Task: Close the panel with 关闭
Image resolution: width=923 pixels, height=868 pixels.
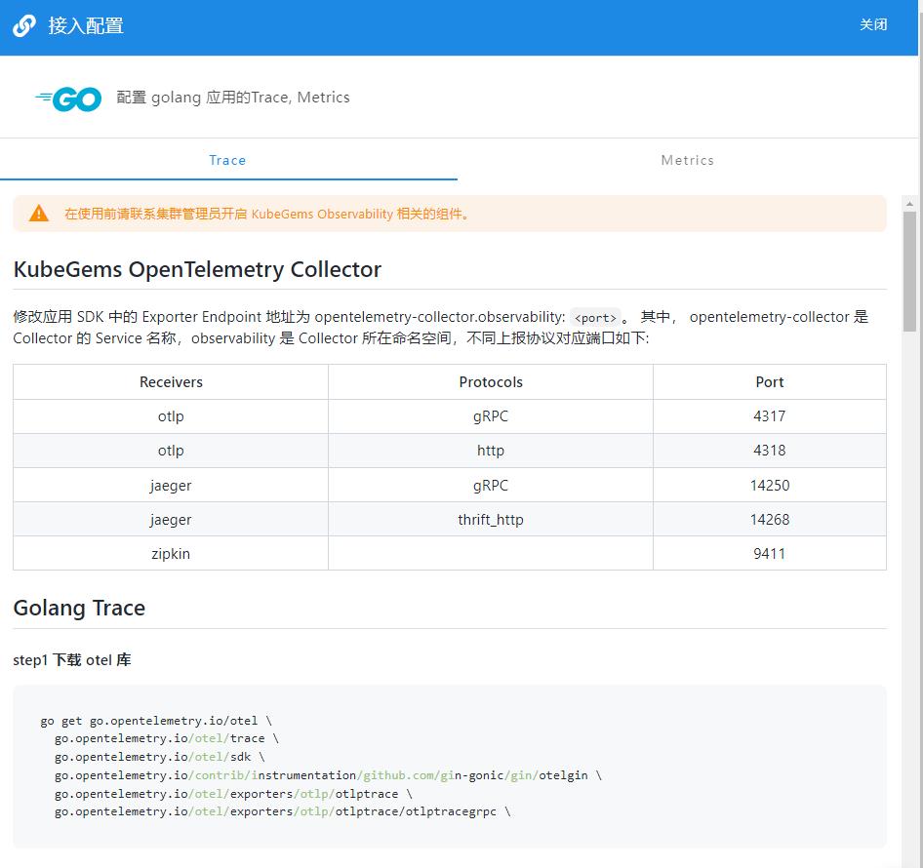Action: (x=873, y=24)
